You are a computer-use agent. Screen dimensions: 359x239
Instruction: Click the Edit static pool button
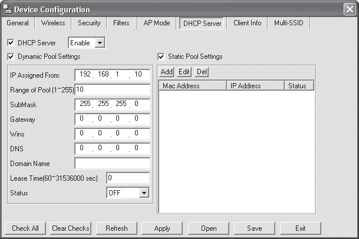[x=184, y=72]
